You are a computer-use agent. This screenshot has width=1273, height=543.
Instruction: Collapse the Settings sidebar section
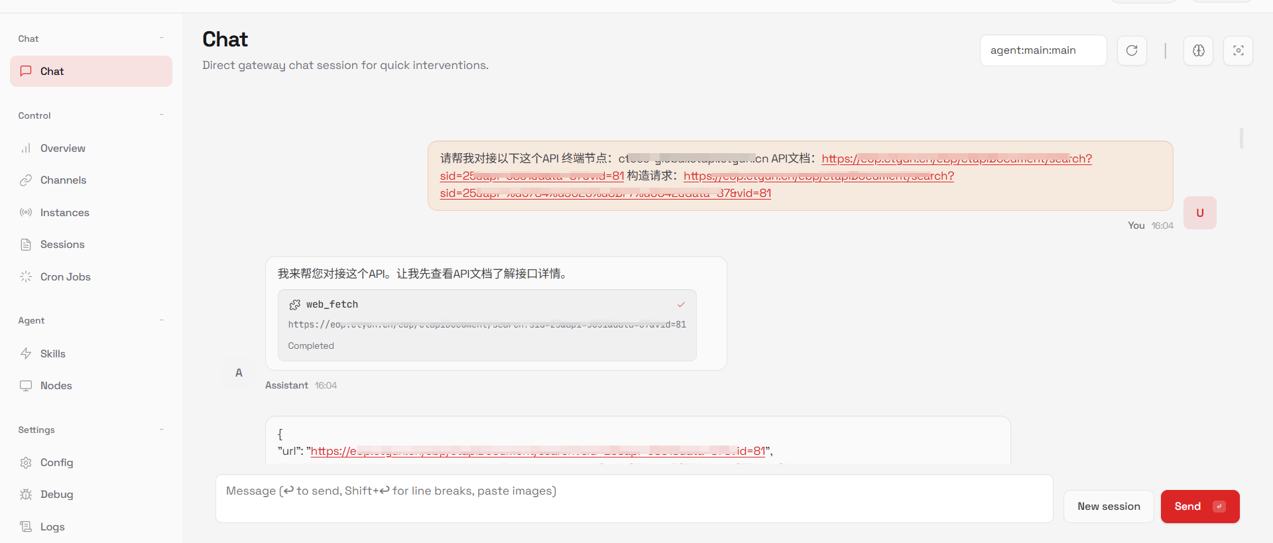(161, 430)
